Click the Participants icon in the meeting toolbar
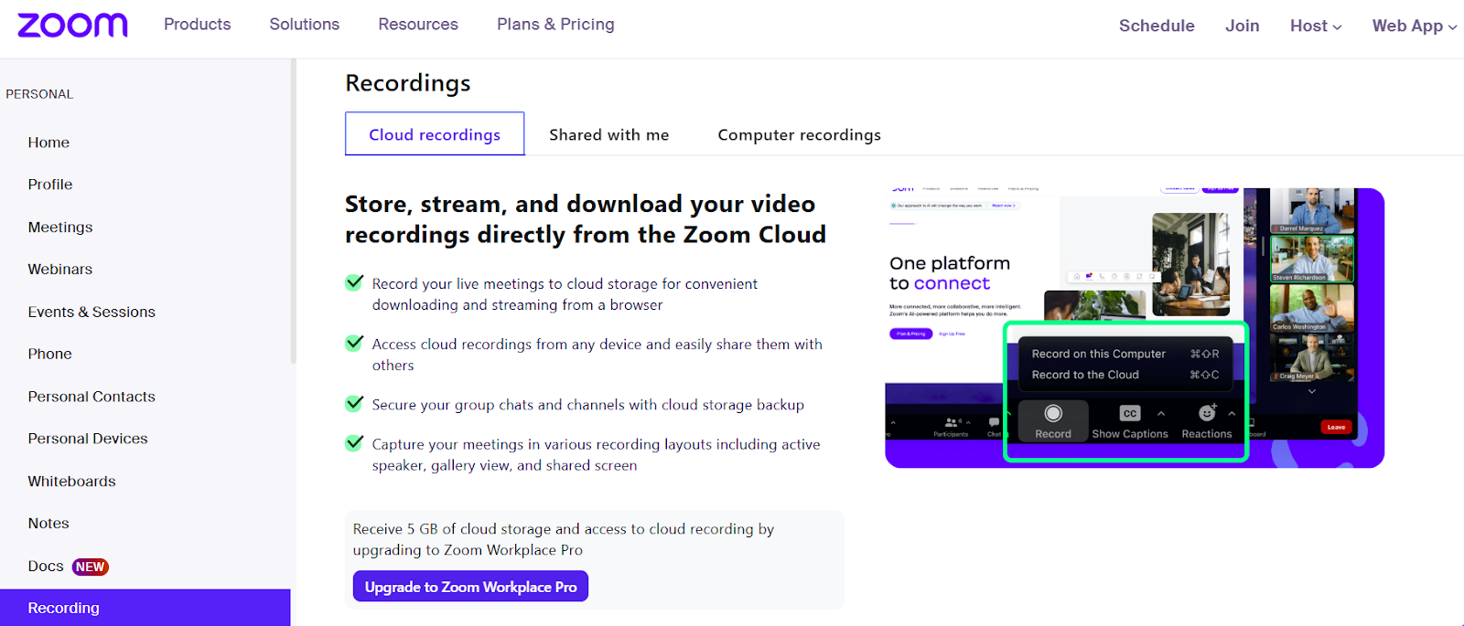 pos(952,422)
